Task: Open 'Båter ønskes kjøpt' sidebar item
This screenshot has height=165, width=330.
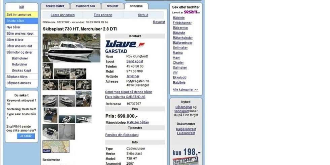Action: [22, 33]
